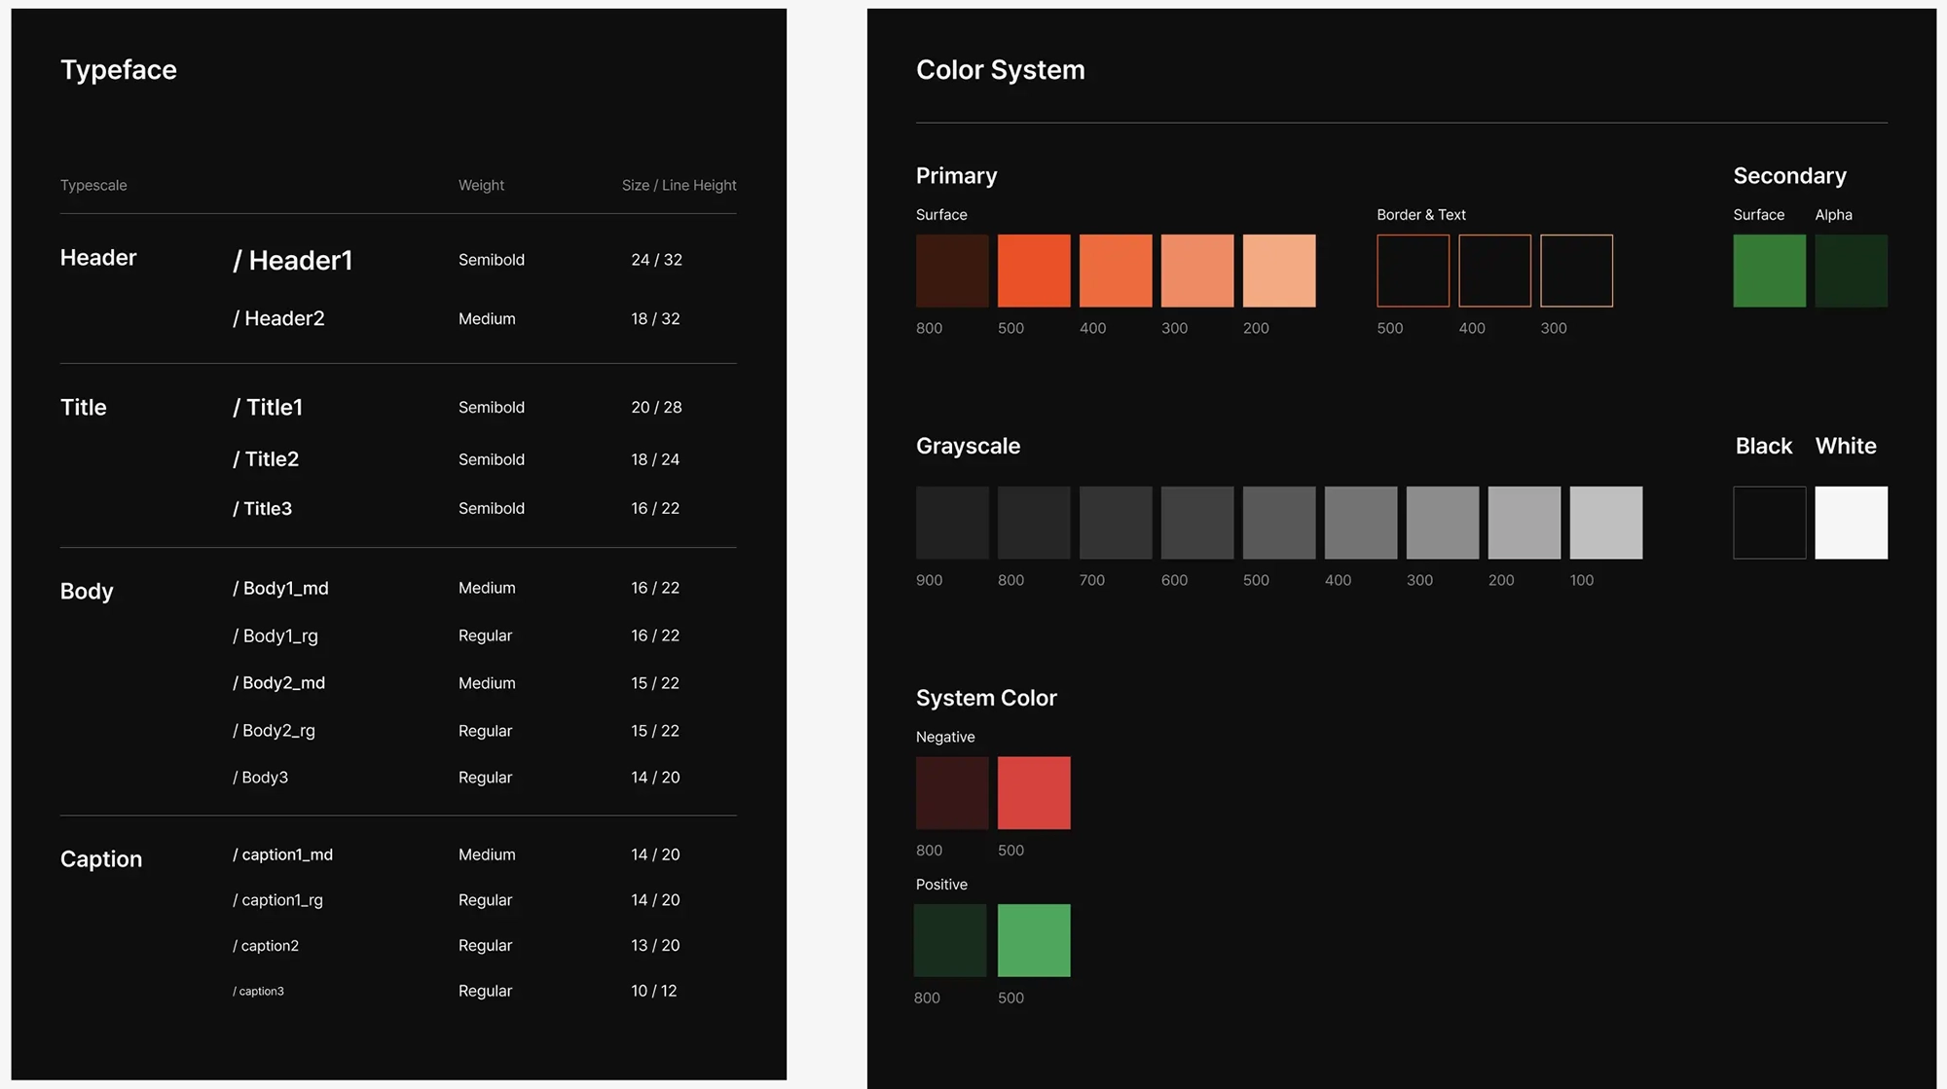Select the Primary Surface 300 swatch
Screen dimensions: 1947x1089
click(1197, 271)
